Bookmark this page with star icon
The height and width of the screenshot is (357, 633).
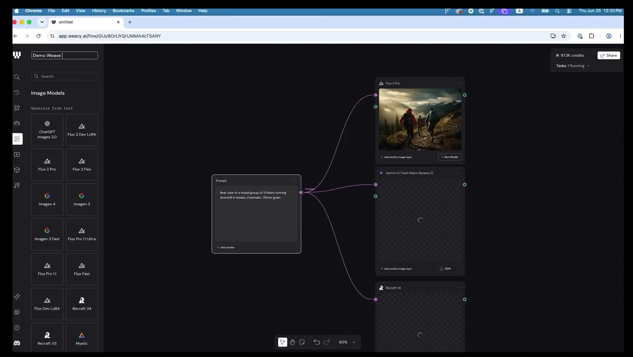(564, 36)
